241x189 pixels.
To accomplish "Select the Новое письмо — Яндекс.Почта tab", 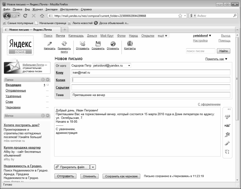I will (x=32, y=29).
